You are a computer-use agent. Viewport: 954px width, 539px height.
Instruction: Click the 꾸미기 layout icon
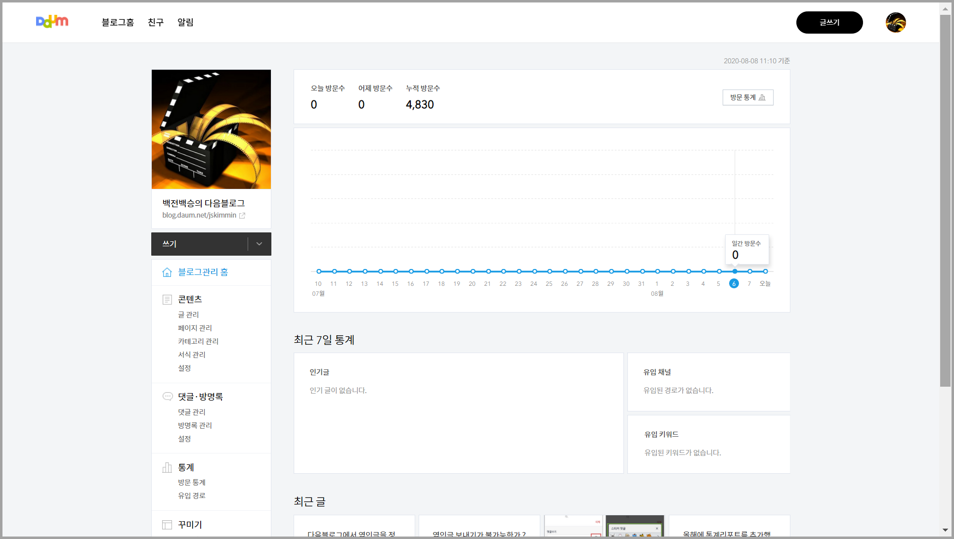(x=167, y=525)
